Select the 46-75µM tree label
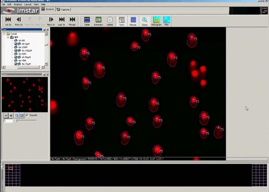269x192 pixels. (x=26, y=64)
